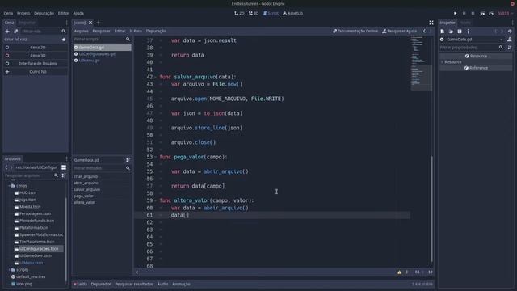Switch to the 2D workspace
Viewport: 517px width, 291px height.
pos(239,13)
